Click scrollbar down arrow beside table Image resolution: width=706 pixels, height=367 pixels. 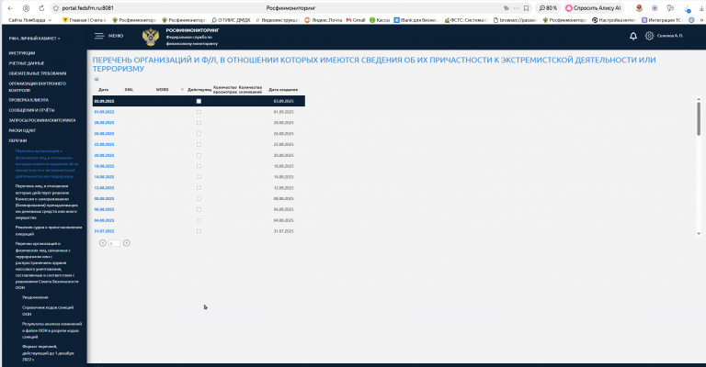(x=699, y=233)
